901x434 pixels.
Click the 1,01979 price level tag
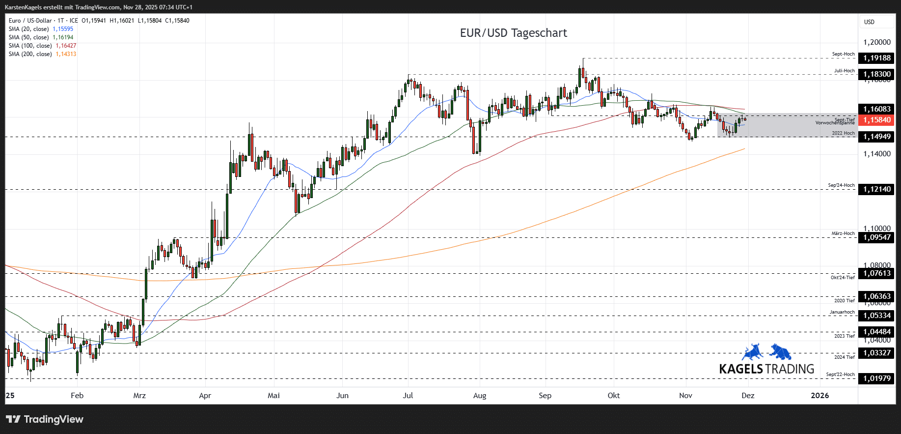[x=876, y=378]
